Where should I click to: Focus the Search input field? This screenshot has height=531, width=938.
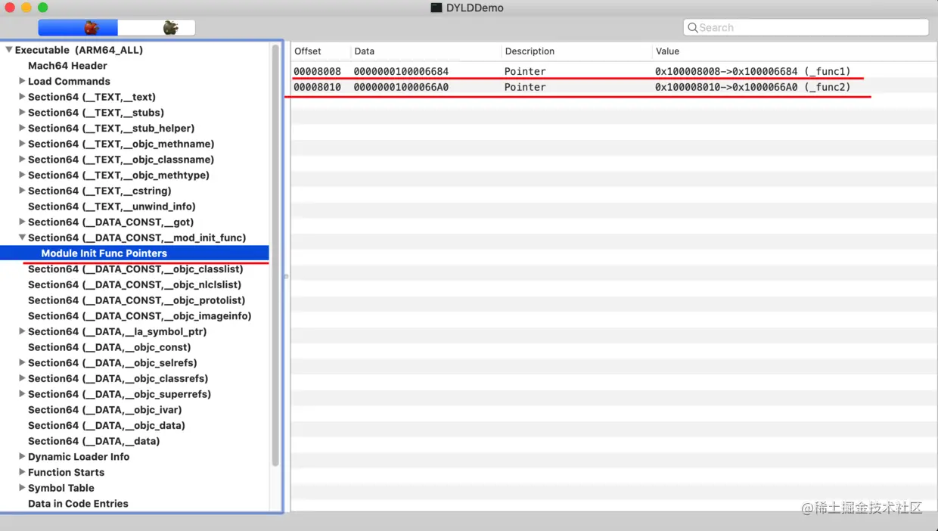[806, 27]
